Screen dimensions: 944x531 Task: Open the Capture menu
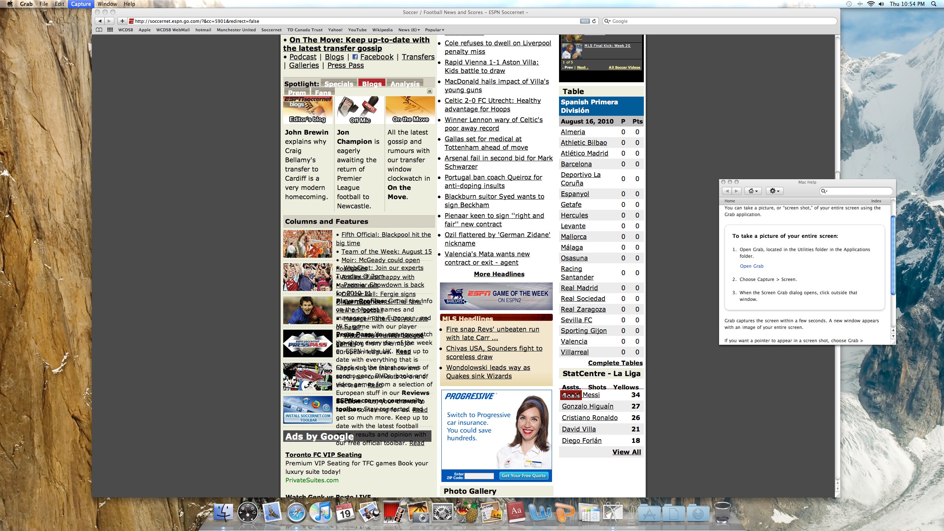[81, 4]
